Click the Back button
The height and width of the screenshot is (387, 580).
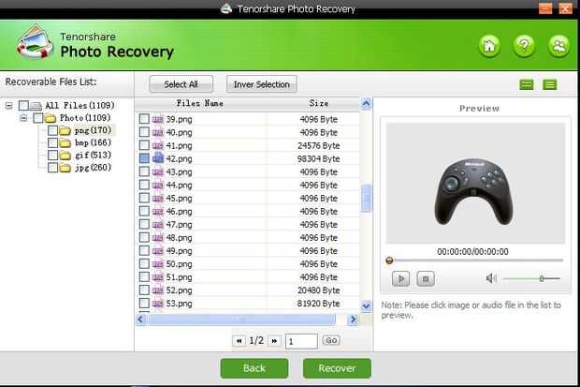pos(254,368)
